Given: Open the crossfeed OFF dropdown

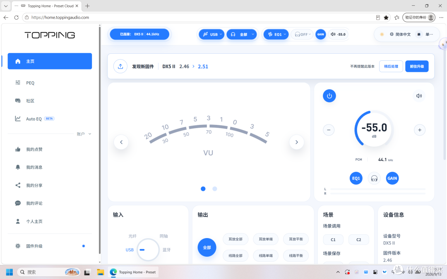Looking at the screenshot, I should click(x=302, y=34).
